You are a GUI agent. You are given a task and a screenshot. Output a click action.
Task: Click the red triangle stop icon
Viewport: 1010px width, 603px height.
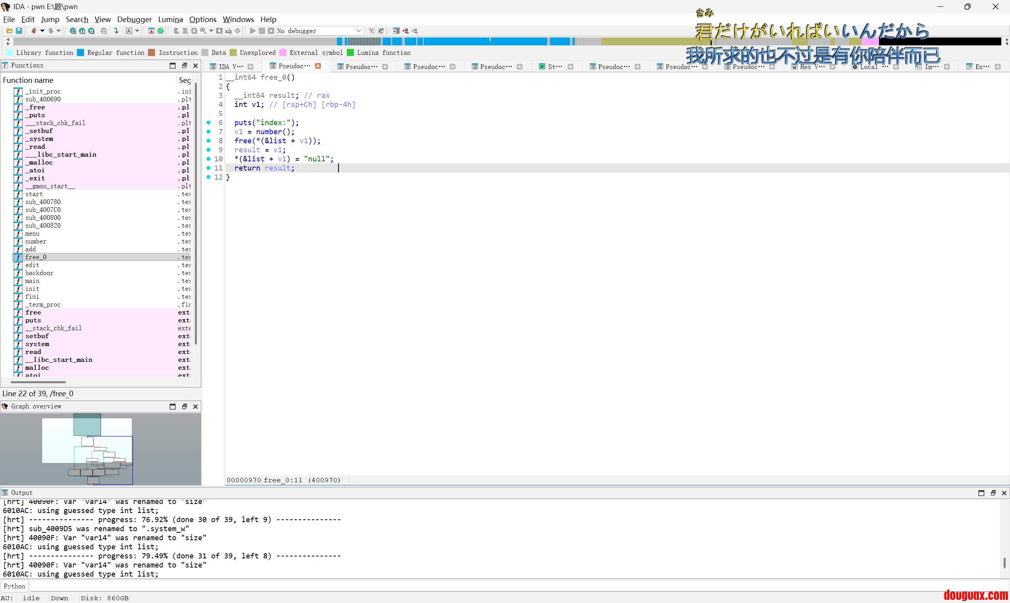tap(151, 31)
